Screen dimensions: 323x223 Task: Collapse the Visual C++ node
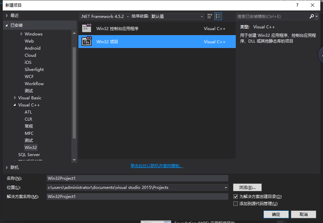click(x=15, y=105)
